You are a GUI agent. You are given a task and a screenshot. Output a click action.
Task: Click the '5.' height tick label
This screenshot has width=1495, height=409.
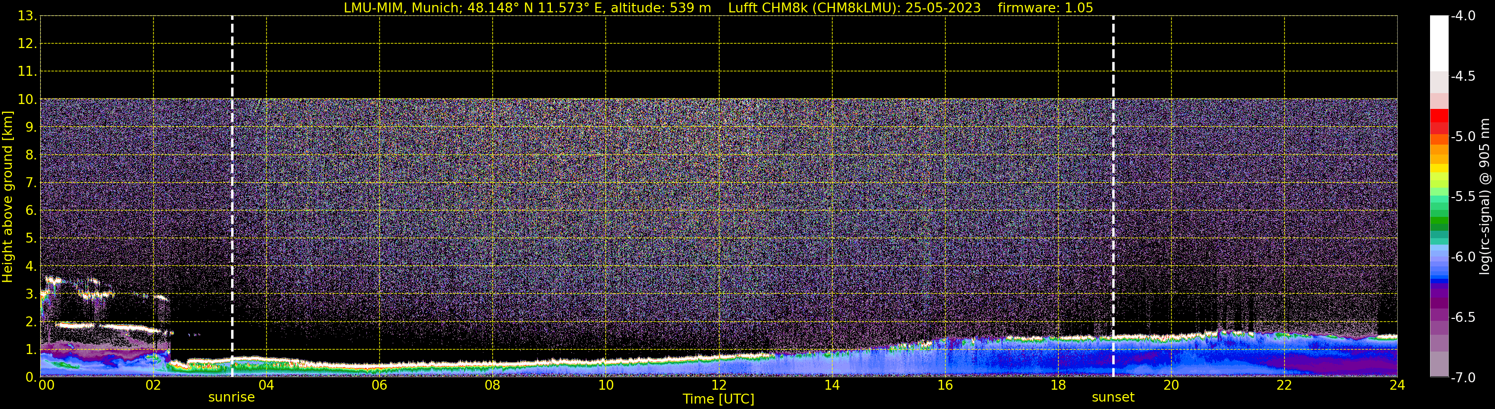point(31,239)
